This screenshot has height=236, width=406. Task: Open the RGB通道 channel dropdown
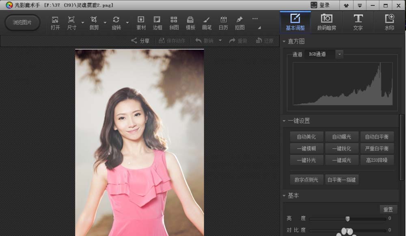pyautogui.click(x=339, y=54)
